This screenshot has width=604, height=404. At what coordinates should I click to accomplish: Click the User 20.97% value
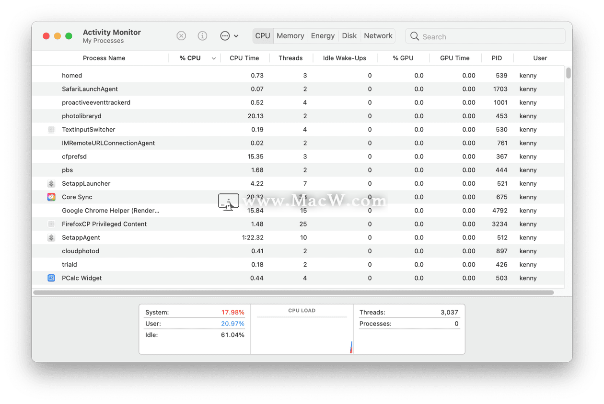coord(232,324)
